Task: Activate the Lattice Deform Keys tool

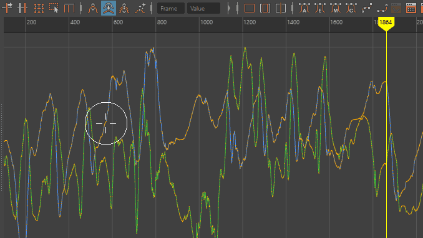Action: coord(39,8)
